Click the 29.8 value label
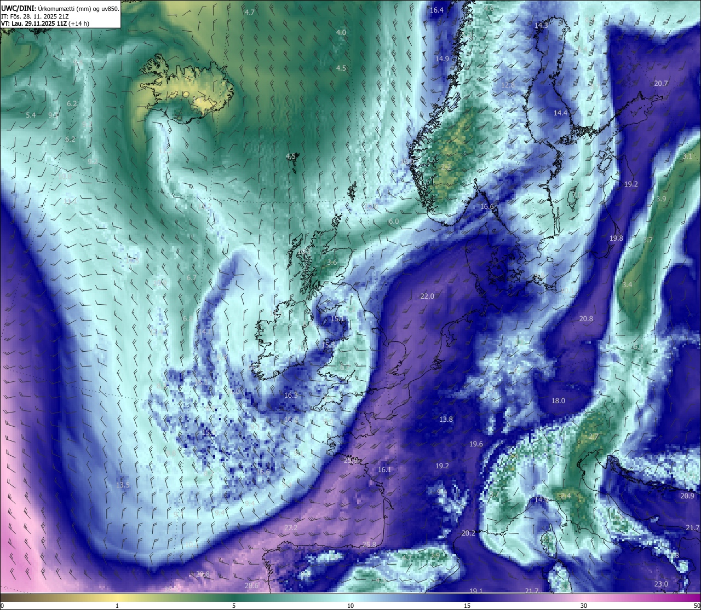 203,574
